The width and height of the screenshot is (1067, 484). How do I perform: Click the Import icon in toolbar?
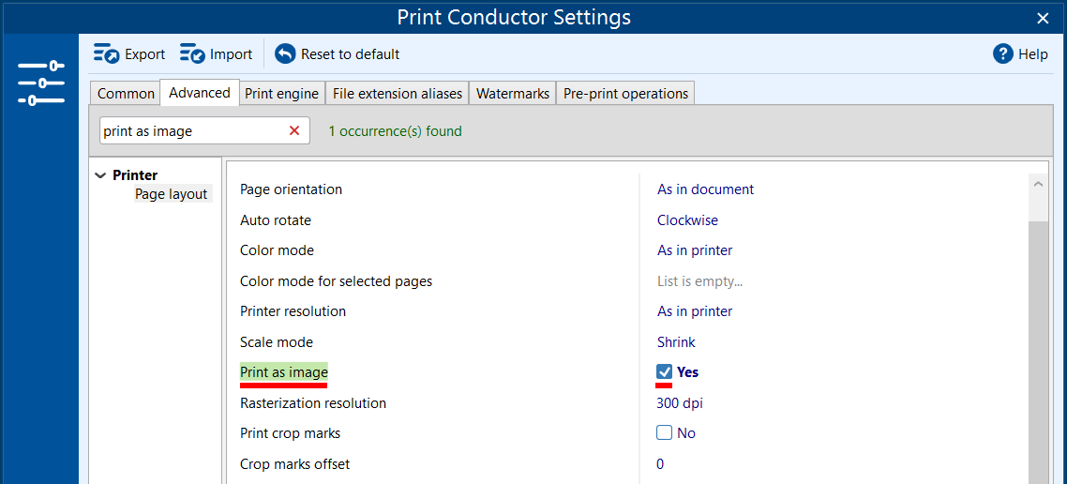point(192,54)
